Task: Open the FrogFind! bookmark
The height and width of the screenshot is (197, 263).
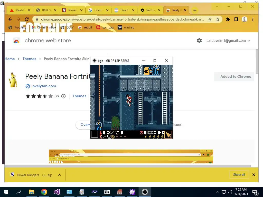Action: point(18,27)
